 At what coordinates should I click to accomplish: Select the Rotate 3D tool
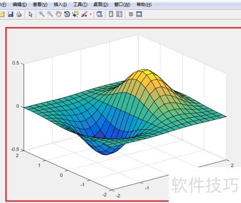(67, 14)
